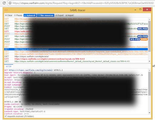This screenshot has height=120, width=155.
Task: Toggle the Autoscroll button
Action: coord(30,15)
